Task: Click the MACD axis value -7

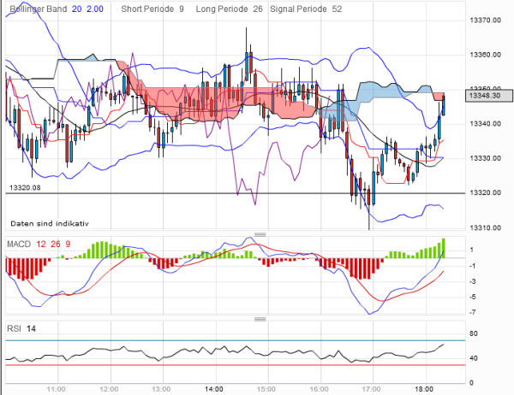Action: tap(472, 313)
